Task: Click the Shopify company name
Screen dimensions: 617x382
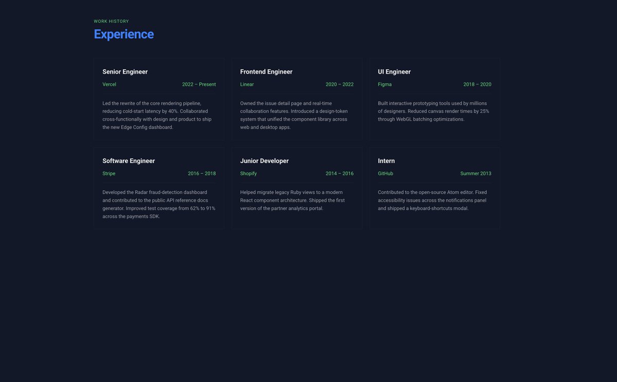Action: (248, 174)
